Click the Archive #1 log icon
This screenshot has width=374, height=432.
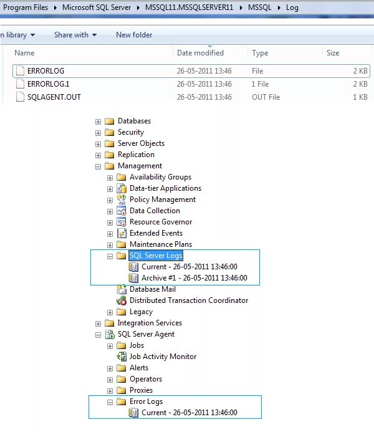coord(133,278)
